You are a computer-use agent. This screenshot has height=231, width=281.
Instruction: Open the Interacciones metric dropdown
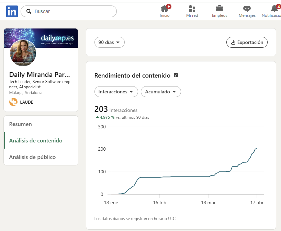tap(116, 92)
